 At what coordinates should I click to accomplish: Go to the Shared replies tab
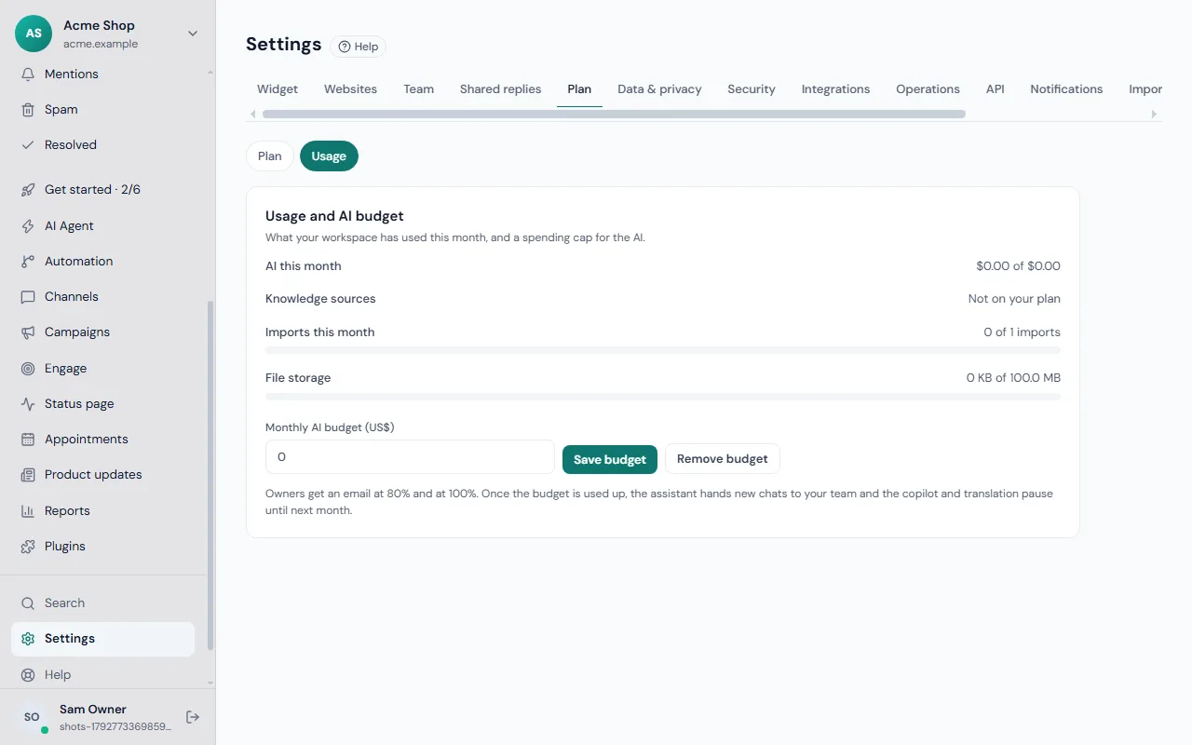pyautogui.click(x=500, y=89)
